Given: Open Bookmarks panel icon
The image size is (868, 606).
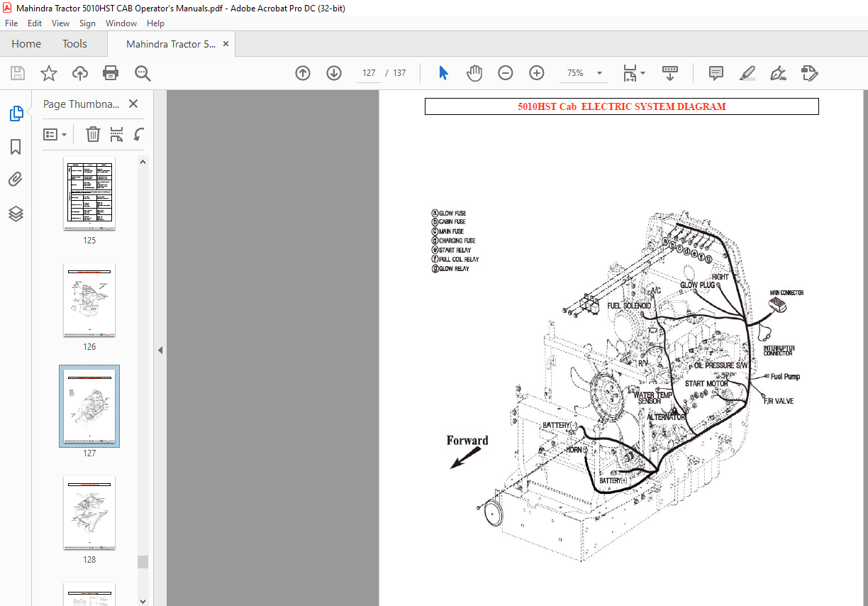Looking at the screenshot, I should click(x=16, y=147).
